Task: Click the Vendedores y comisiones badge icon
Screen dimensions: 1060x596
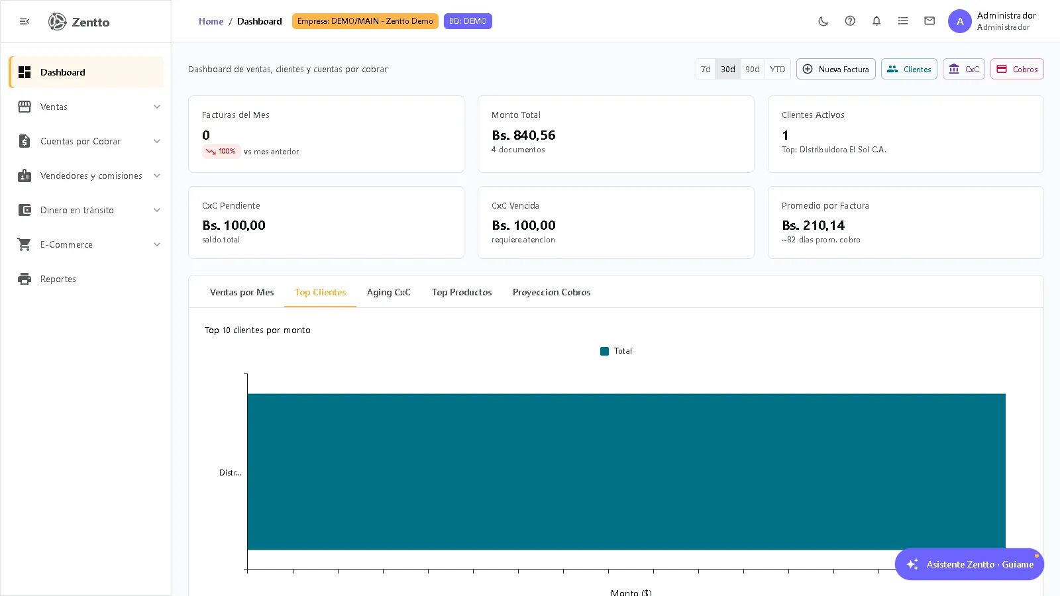Action: coord(25,175)
